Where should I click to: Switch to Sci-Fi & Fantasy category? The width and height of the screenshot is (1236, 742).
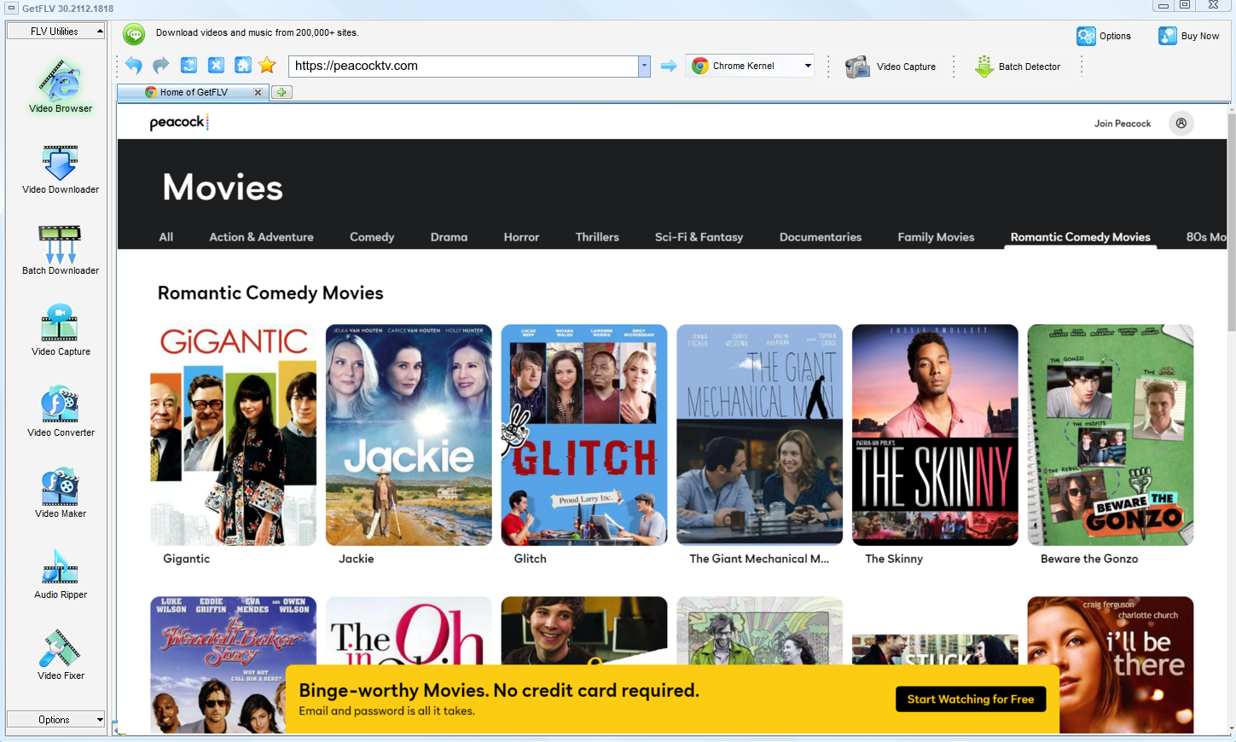tap(699, 237)
